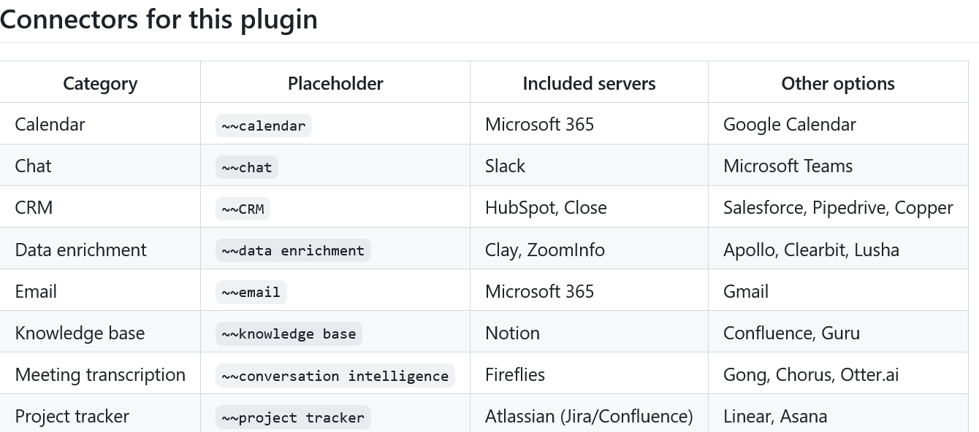Screen dimensions: 979x432
Task: Select the ~~chat placeholder code
Action: (x=247, y=167)
